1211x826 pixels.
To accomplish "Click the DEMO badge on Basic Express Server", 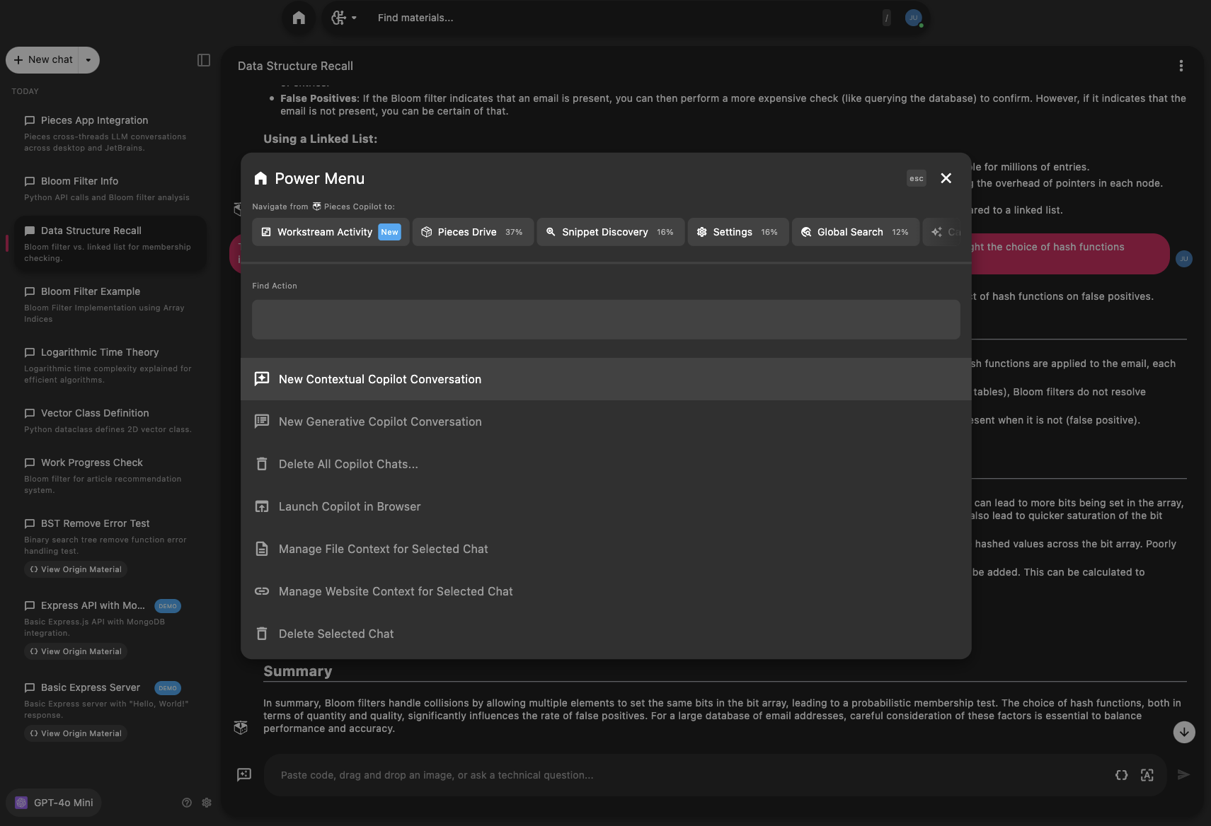I will click(x=168, y=688).
